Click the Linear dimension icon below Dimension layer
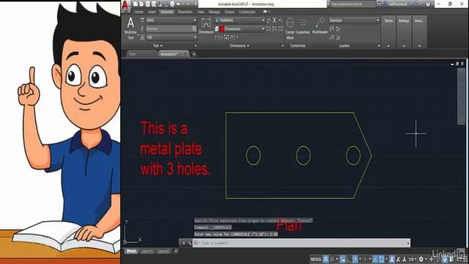This screenshot has height=264, width=469. [x=218, y=37]
